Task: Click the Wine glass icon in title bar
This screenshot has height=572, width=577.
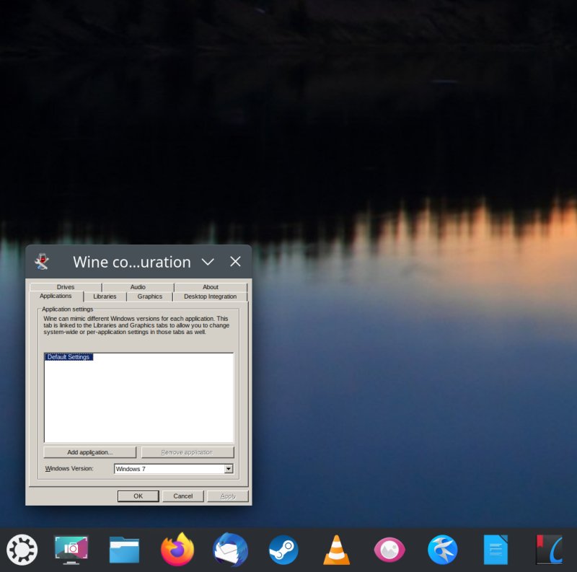Action: pos(42,262)
